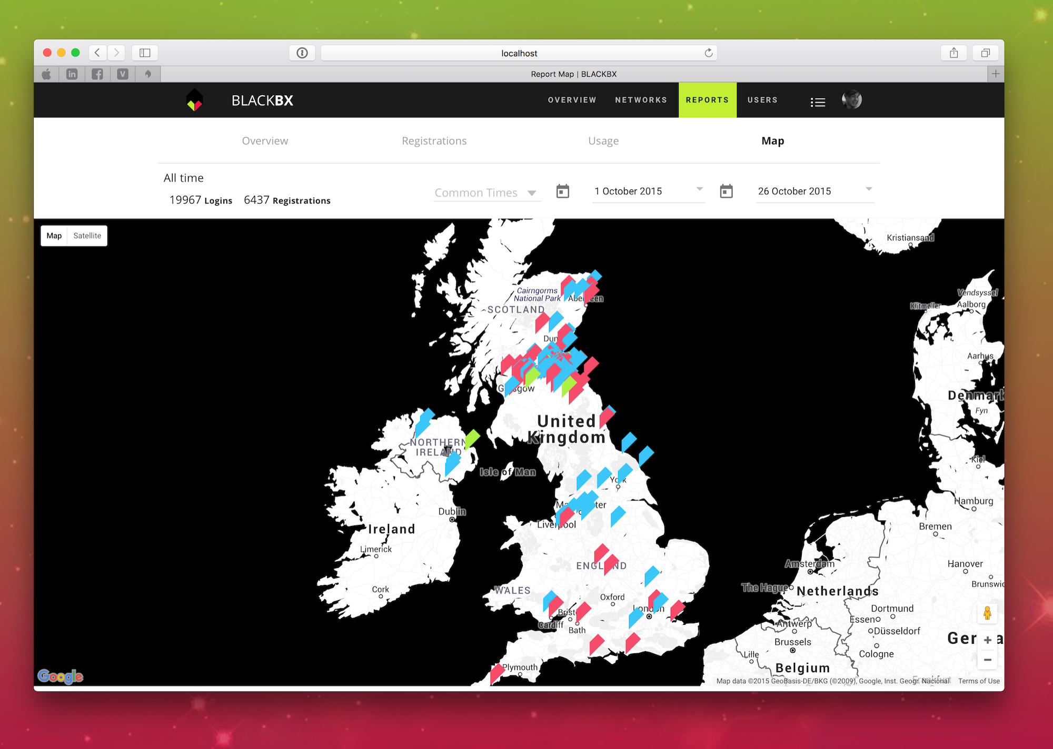1053x749 pixels.
Task: Zoom out the map with the minus button
Action: [987, 660]
